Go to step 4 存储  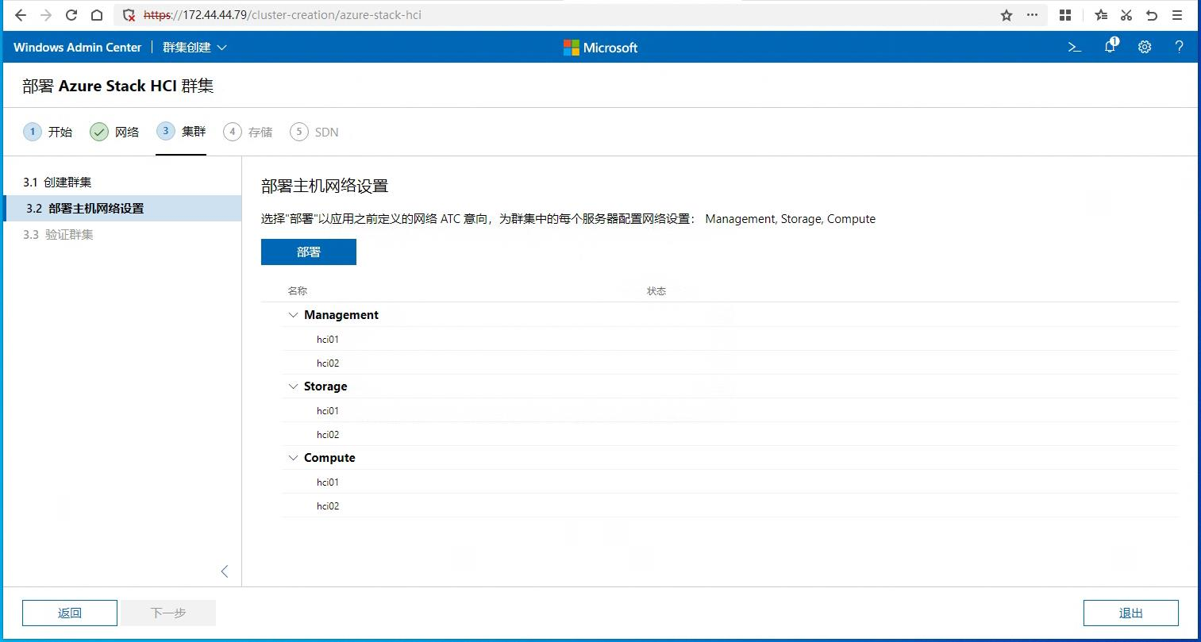(x=248, y=132)
